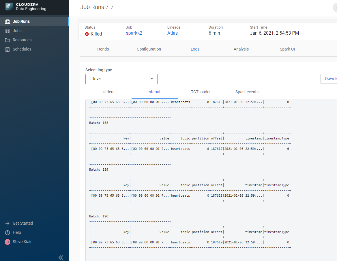Click the Schedules calendar icon
Screen dimensions: 337x261
(x=8, y=49)
